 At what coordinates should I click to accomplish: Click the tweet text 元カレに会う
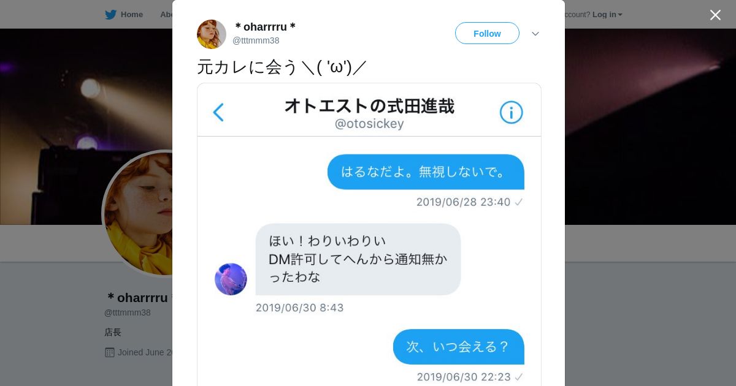tap(247, 67)
